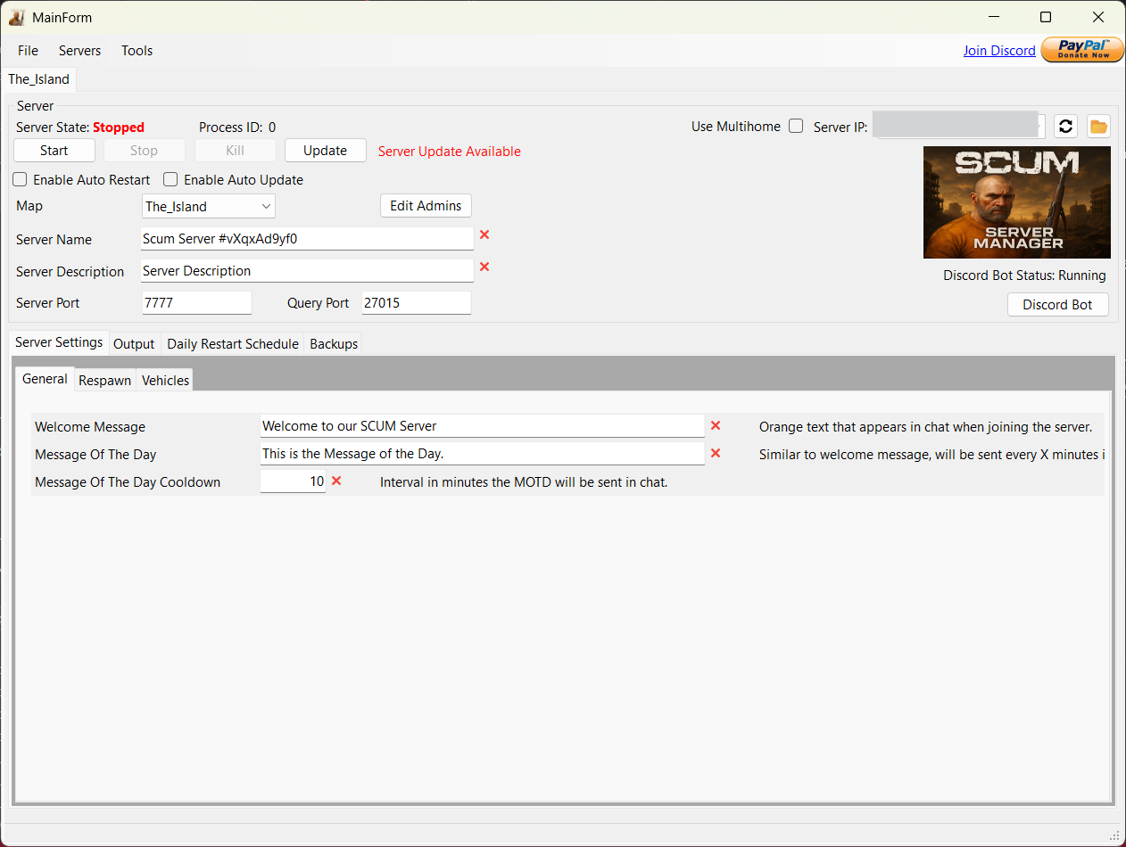Click the Query Port field showing 27015

pos(416,303)
